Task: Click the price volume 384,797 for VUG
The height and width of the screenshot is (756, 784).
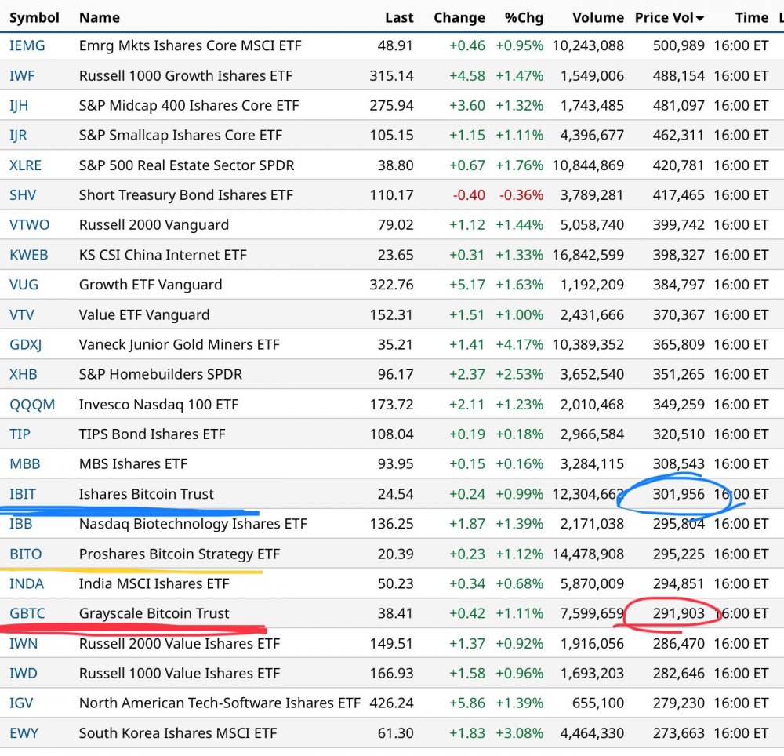Action: pyautogui.click(x=678, y=285)
